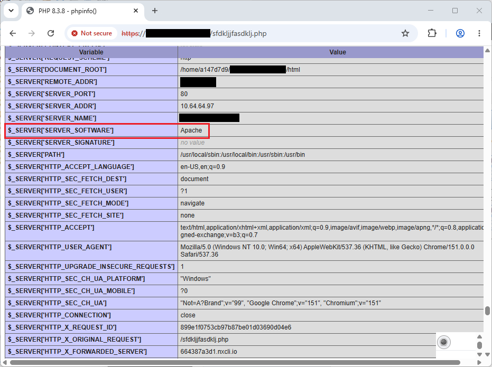Click the $_SERVER['PATH'] cell
The width and height of the screenshot is (492, 367).
coord(91,155)
